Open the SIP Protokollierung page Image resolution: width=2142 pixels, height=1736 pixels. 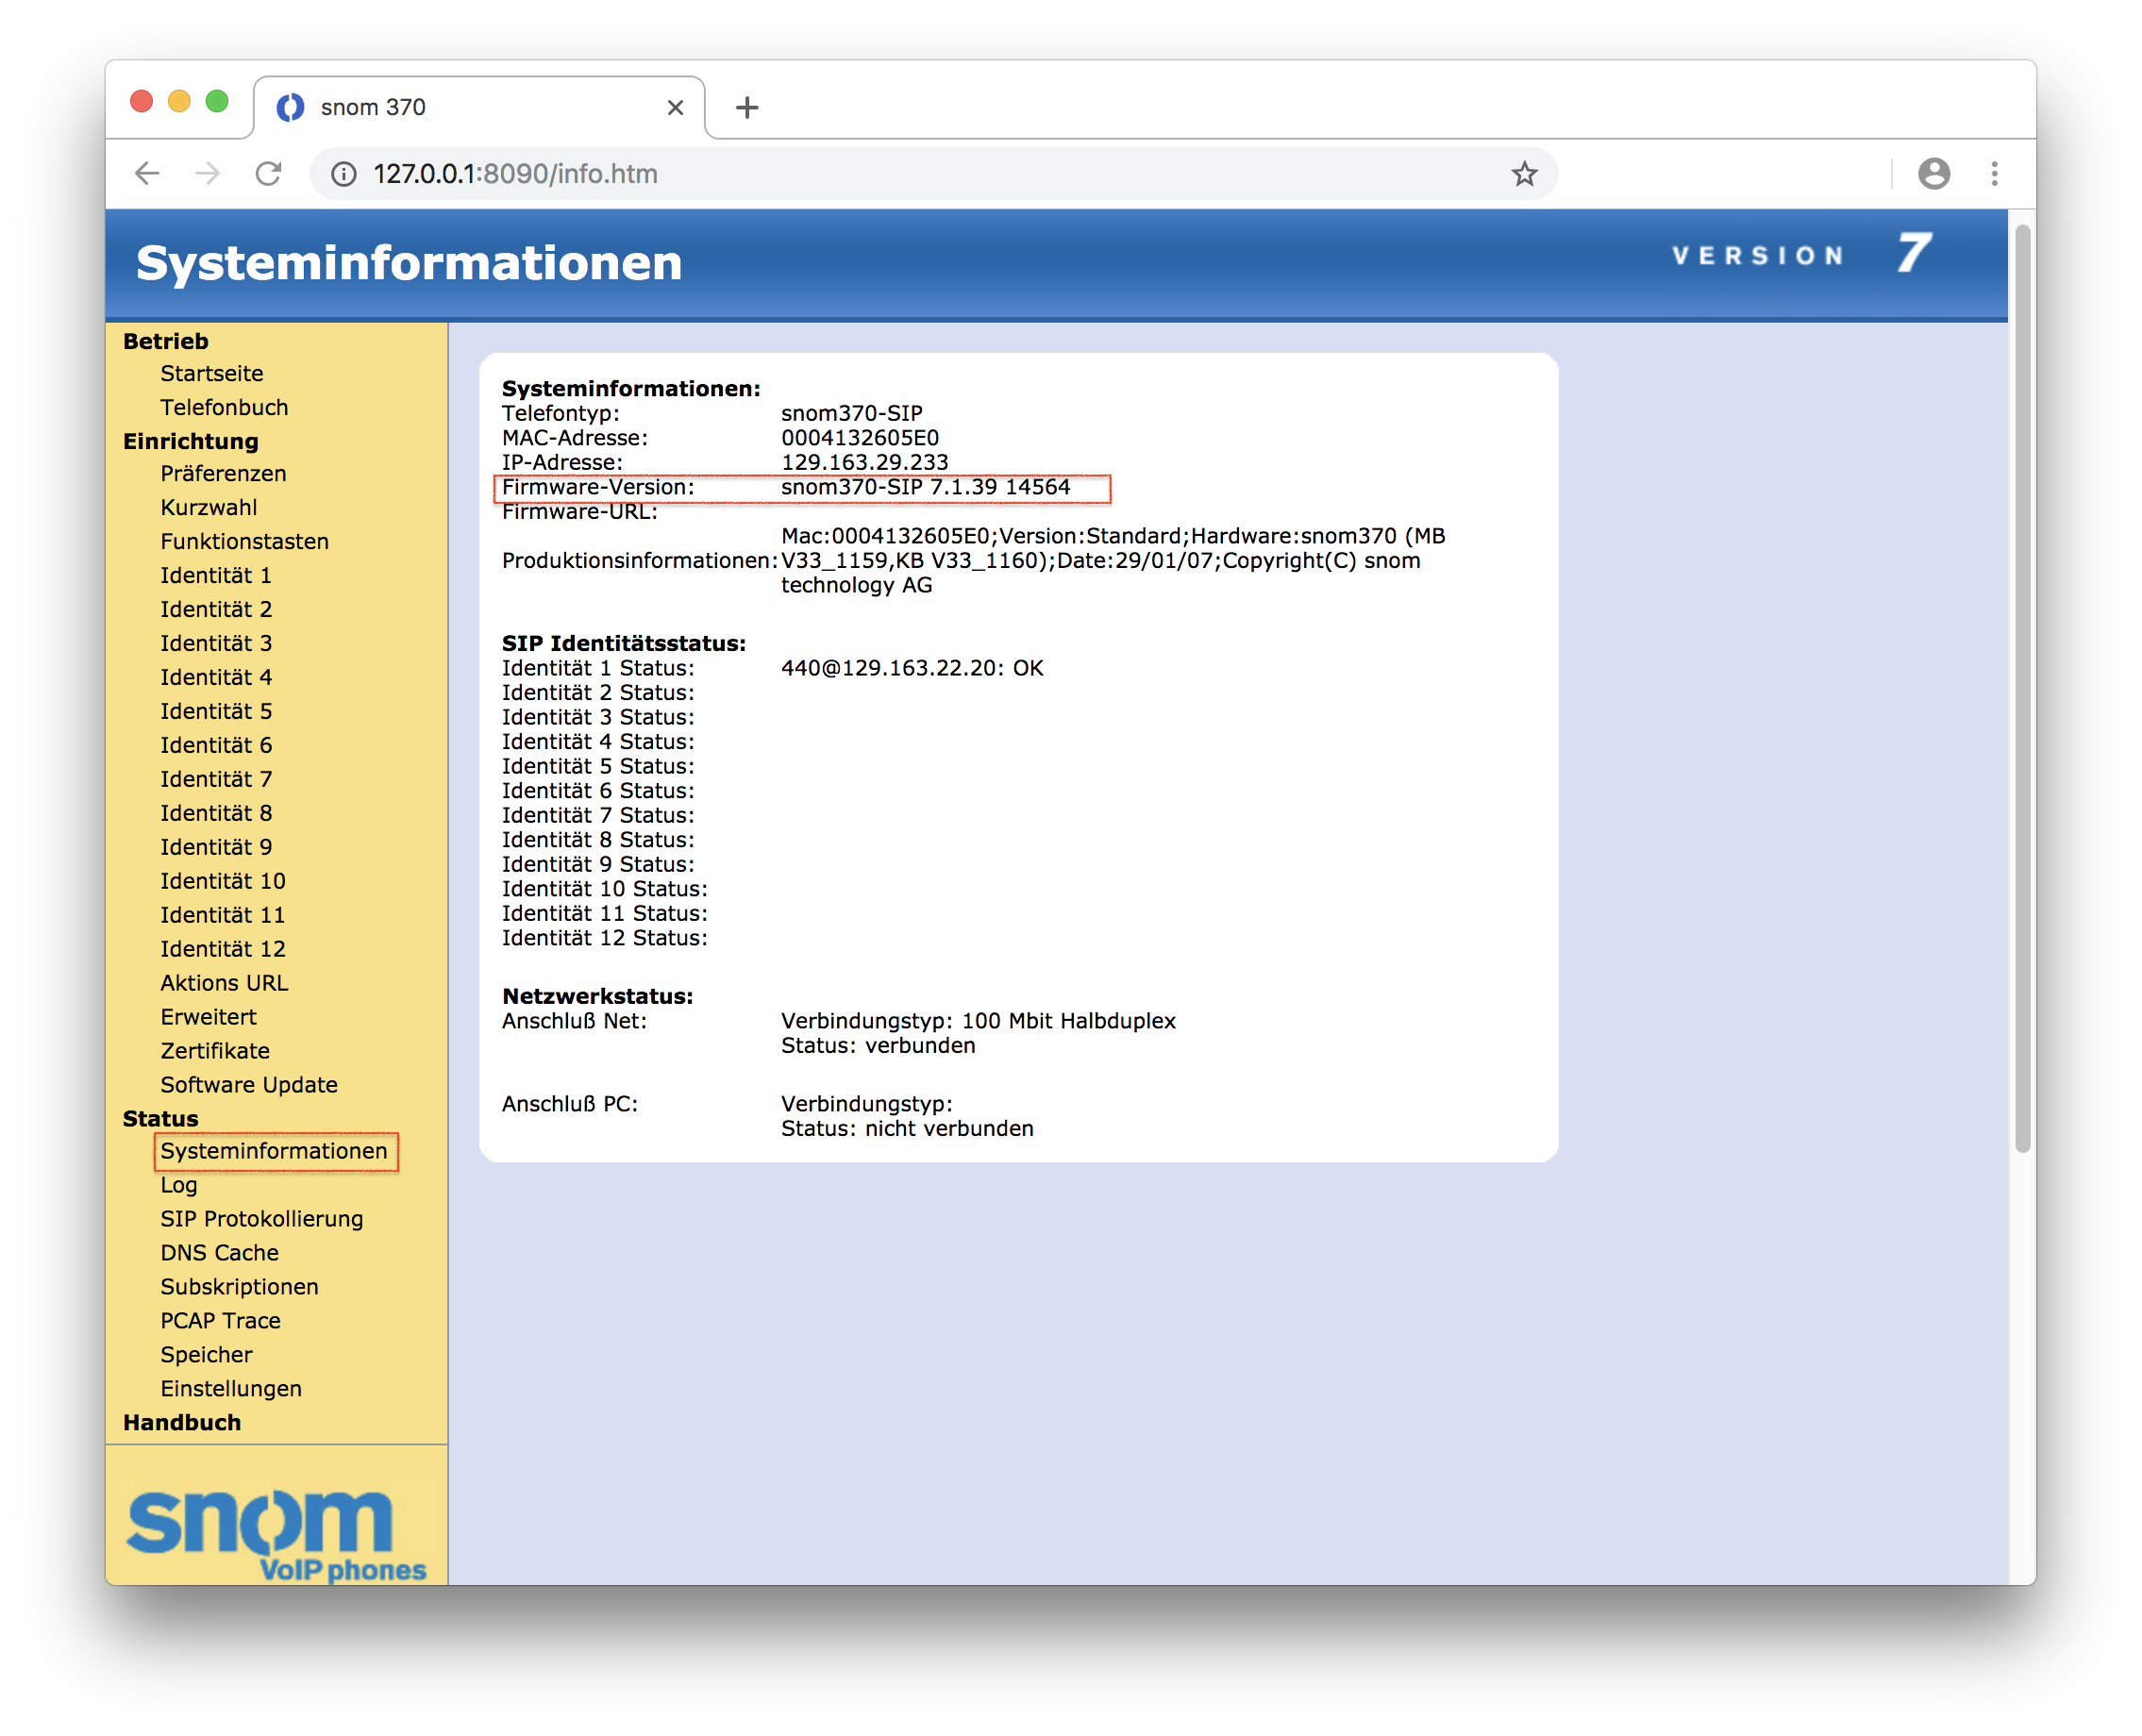[x=261, y=1218]
